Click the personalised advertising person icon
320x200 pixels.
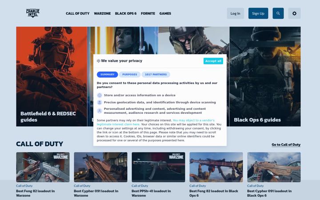click(x=100, y=111)
